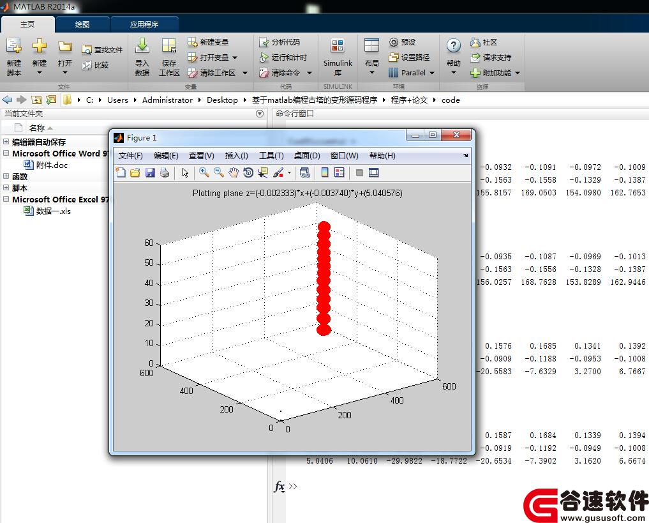Expand the 附加功能 add-ons dropdown
649x523 pixels.
(x=518, y=73)
